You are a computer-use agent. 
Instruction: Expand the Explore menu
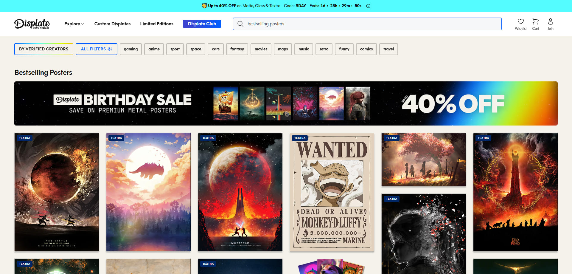tap(74, 24)
